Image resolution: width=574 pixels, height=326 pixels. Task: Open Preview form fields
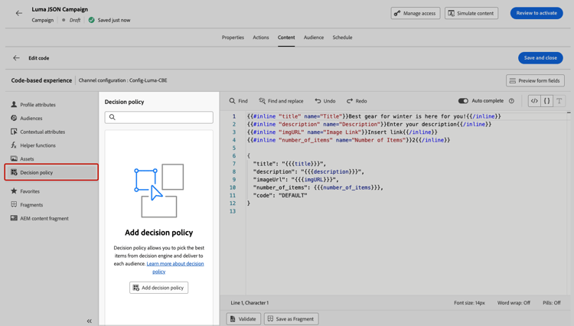(535, 80)
